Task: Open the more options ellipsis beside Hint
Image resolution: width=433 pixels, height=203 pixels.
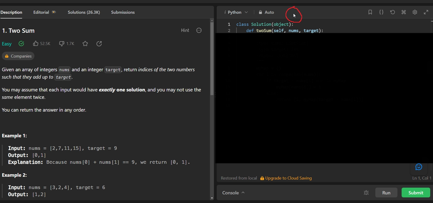Action: [x=199, y=30]
